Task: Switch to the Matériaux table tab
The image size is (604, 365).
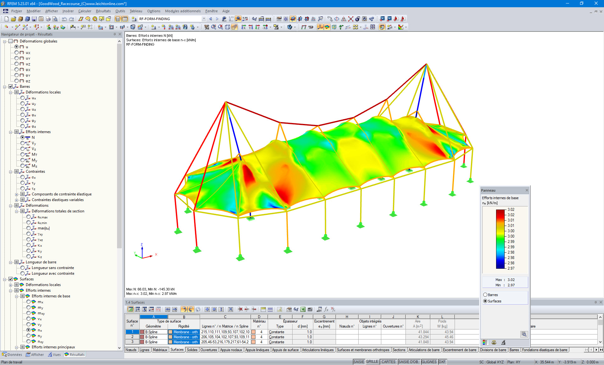Action: coord(160,350)
